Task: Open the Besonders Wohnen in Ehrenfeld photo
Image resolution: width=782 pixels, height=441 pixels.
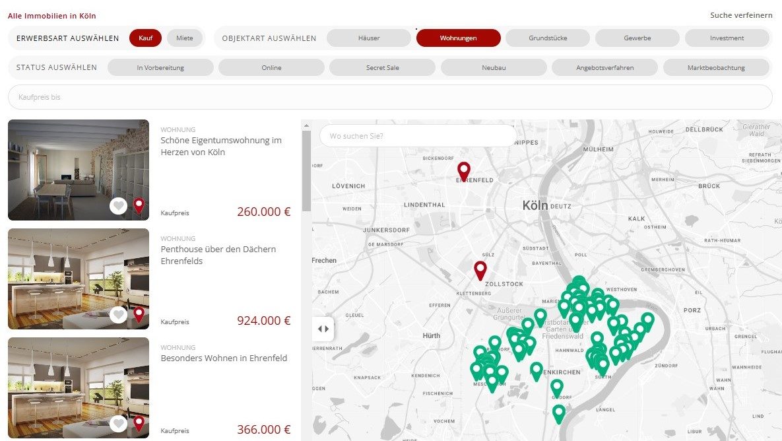Action: [x=79, y=388]
